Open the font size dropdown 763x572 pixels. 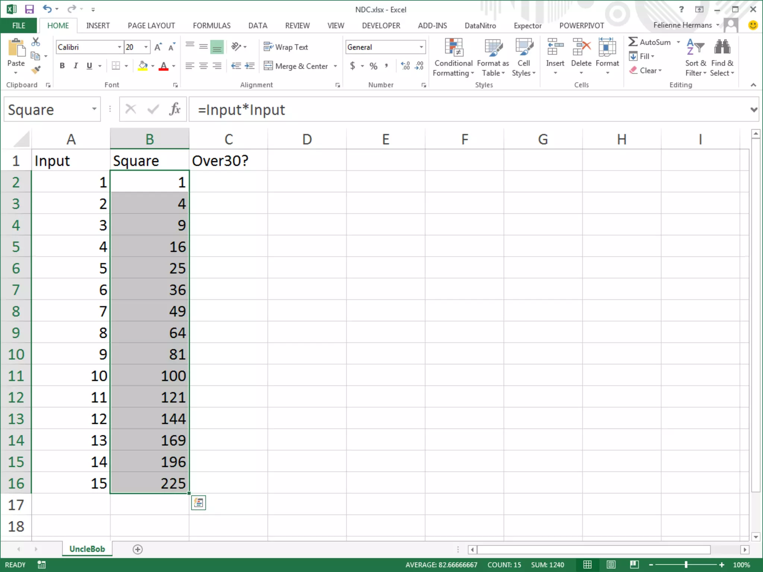pos(146,47)
